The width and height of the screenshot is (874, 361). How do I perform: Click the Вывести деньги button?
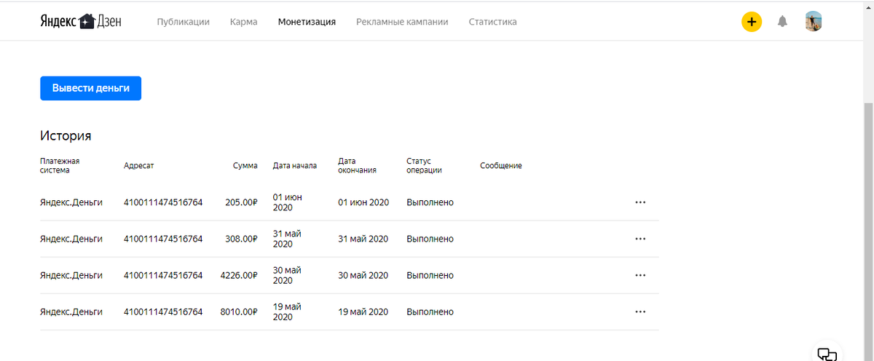pos(90,88)
